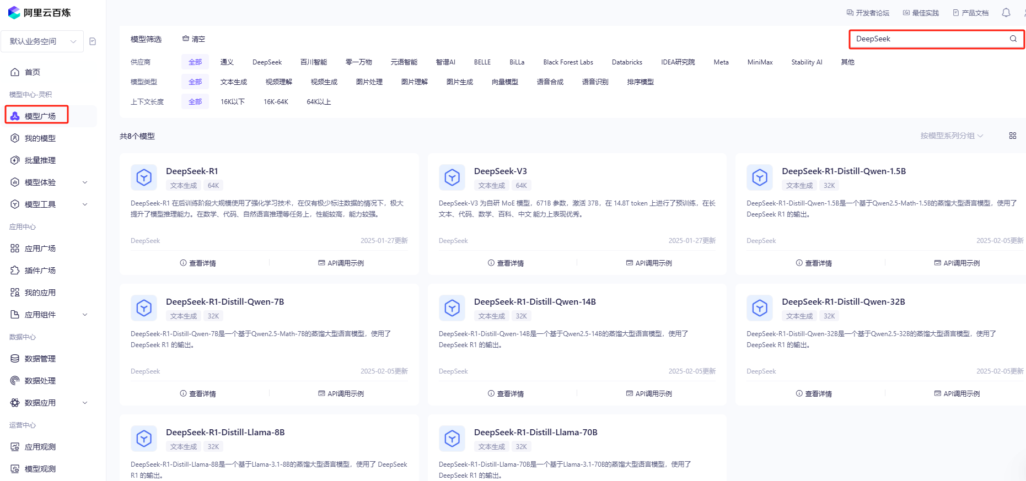Open the notification bell
Image resolution: width=1026 pixels, height=481 pixels.
pyautogui.click(x=1006, y=13)
